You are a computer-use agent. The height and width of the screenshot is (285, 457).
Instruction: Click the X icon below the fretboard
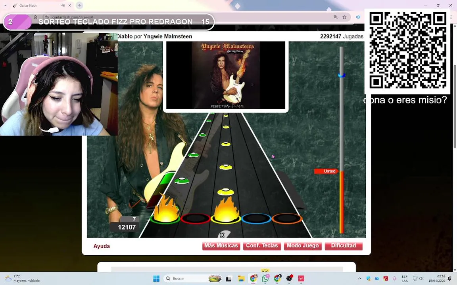[222, 235]
